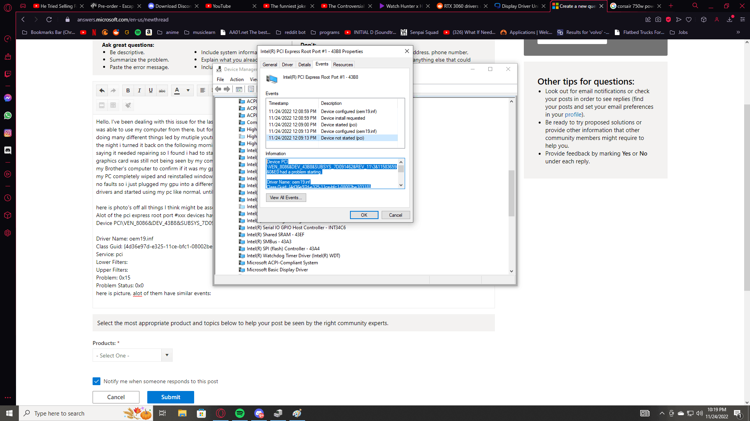Click the underline formatting icon
750x421 pixels.
pos(151,90)
